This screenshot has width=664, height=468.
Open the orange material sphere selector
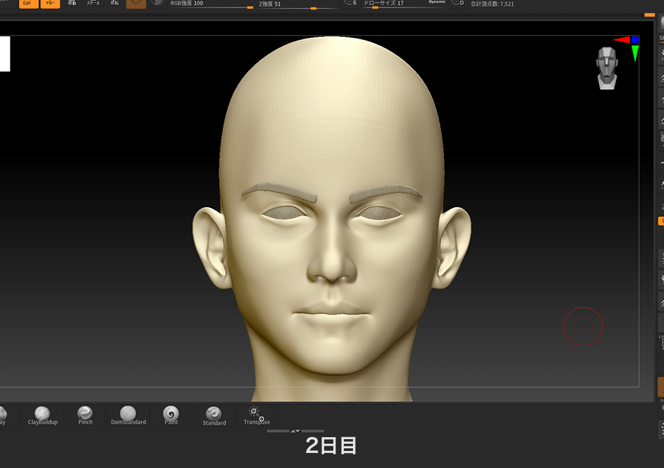pos(136,3)
